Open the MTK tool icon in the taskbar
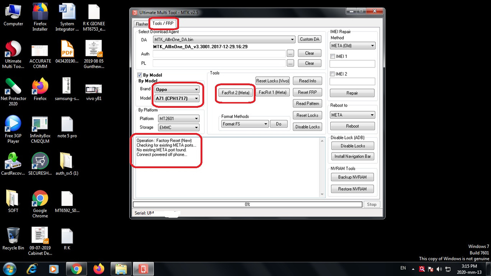 [143, 269]
